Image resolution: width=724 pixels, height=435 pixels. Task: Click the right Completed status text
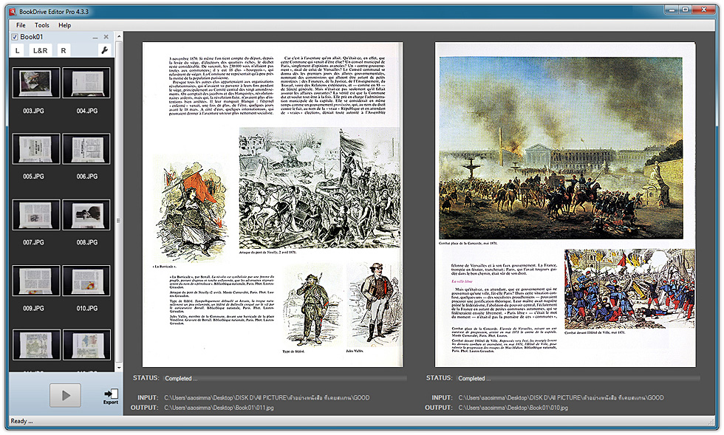tap(474, 378)
